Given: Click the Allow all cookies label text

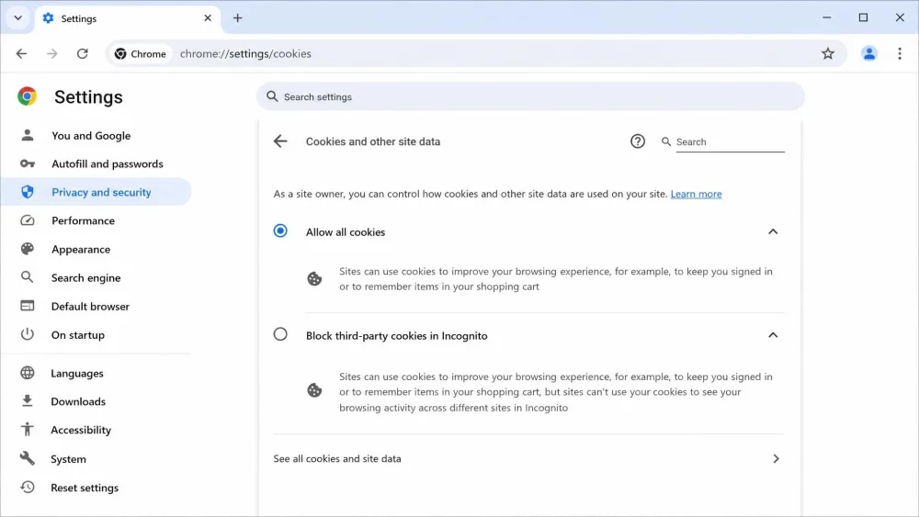Looking at the screenshot, I should 346,232.
